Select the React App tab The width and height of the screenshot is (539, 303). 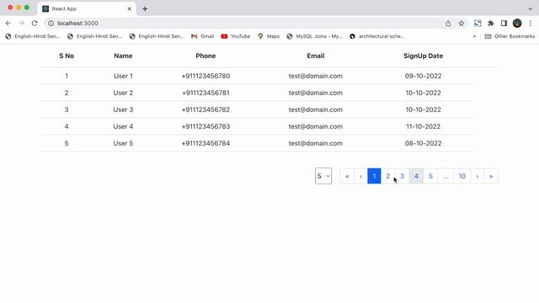(x=87, y=9)
